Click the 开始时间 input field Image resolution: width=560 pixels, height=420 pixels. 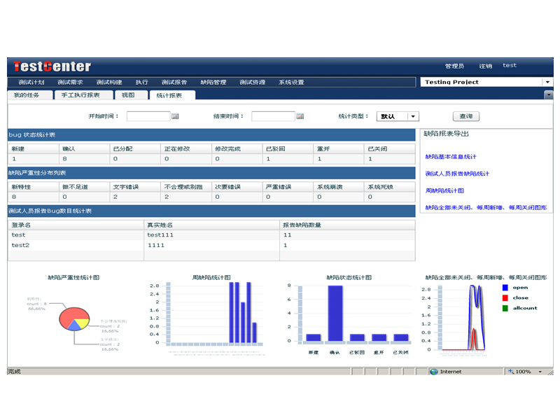(148, 116)
